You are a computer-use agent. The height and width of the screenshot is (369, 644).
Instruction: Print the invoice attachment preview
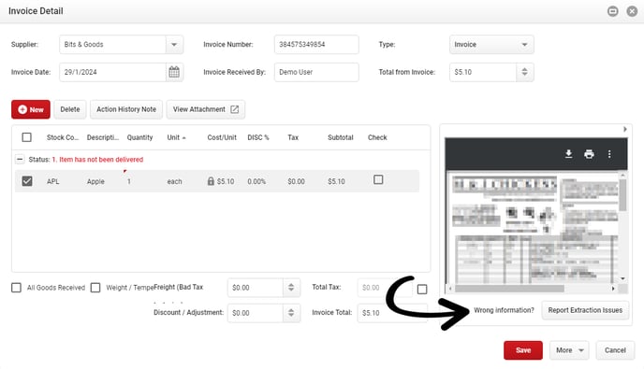[589, 154]
